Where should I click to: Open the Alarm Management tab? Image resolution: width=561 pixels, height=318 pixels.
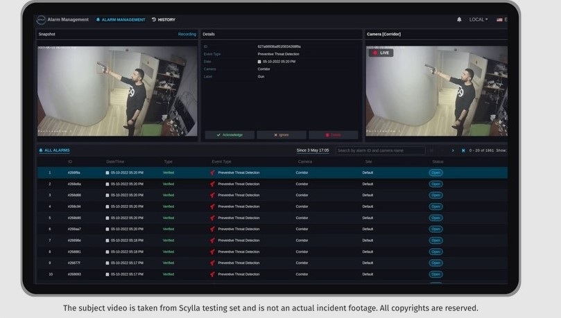tap(121, 19)
